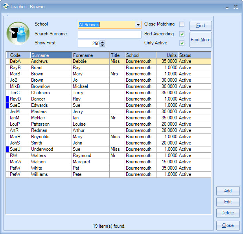243x234 pixels.
Task: Click blue marker beside SueU row
Action: [7, 149]
